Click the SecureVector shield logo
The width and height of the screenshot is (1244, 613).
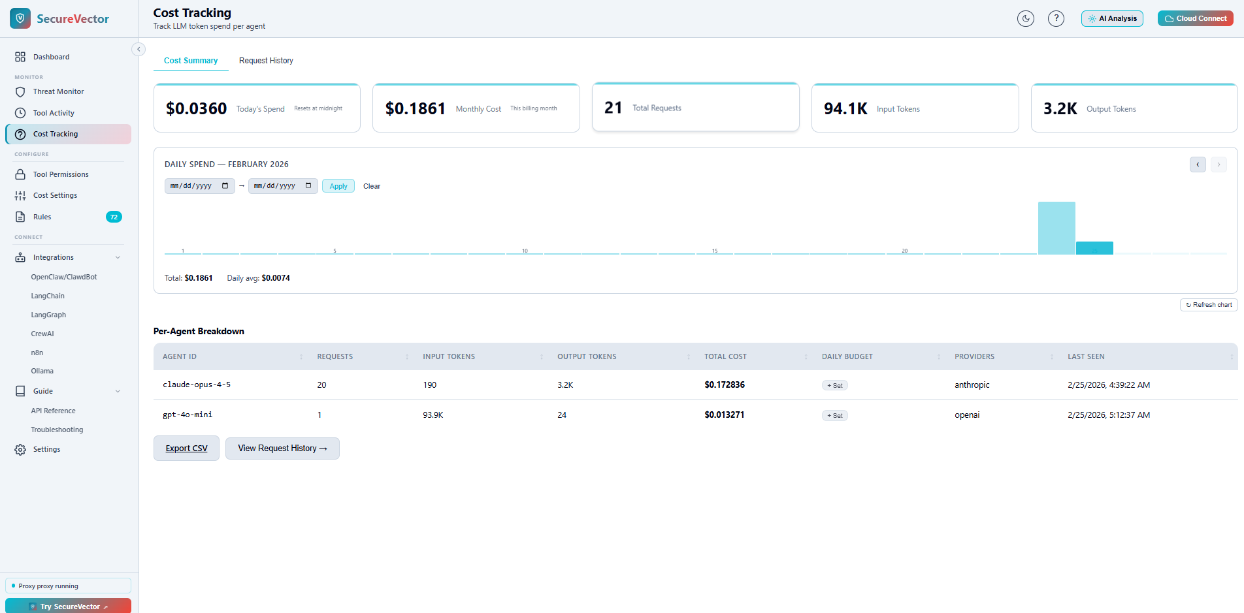click(x=20, y=18)
